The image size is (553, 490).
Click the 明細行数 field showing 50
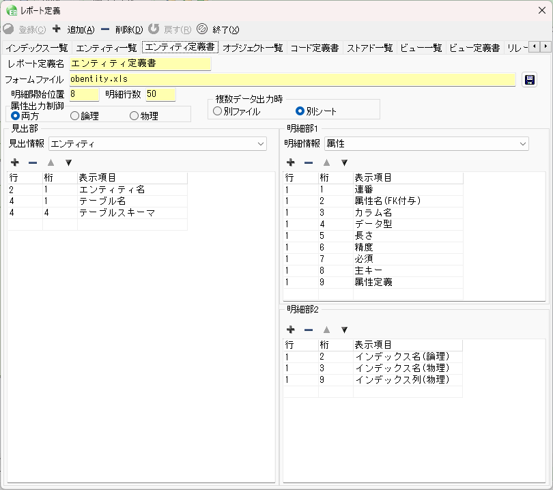(x=160, y=94)
